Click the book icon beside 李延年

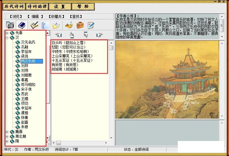click(18, 52)
